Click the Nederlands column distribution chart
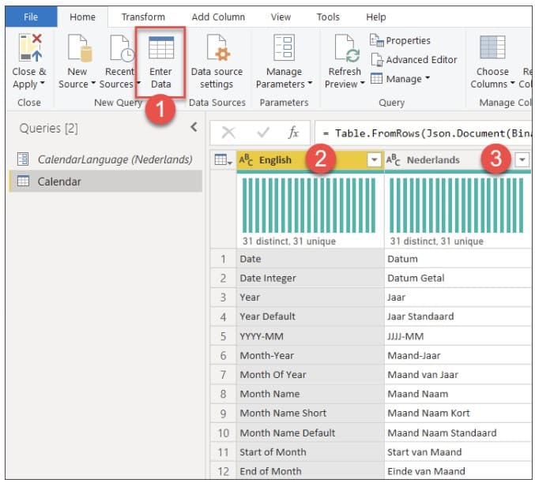This screenshot has height=483, width=535. pyautogui.click(x=457, y=205)
